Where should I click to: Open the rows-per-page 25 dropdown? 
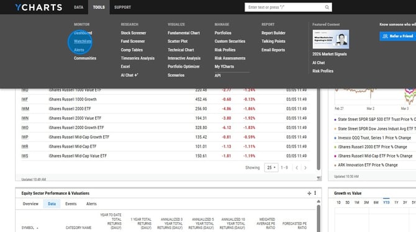point(271,167)
